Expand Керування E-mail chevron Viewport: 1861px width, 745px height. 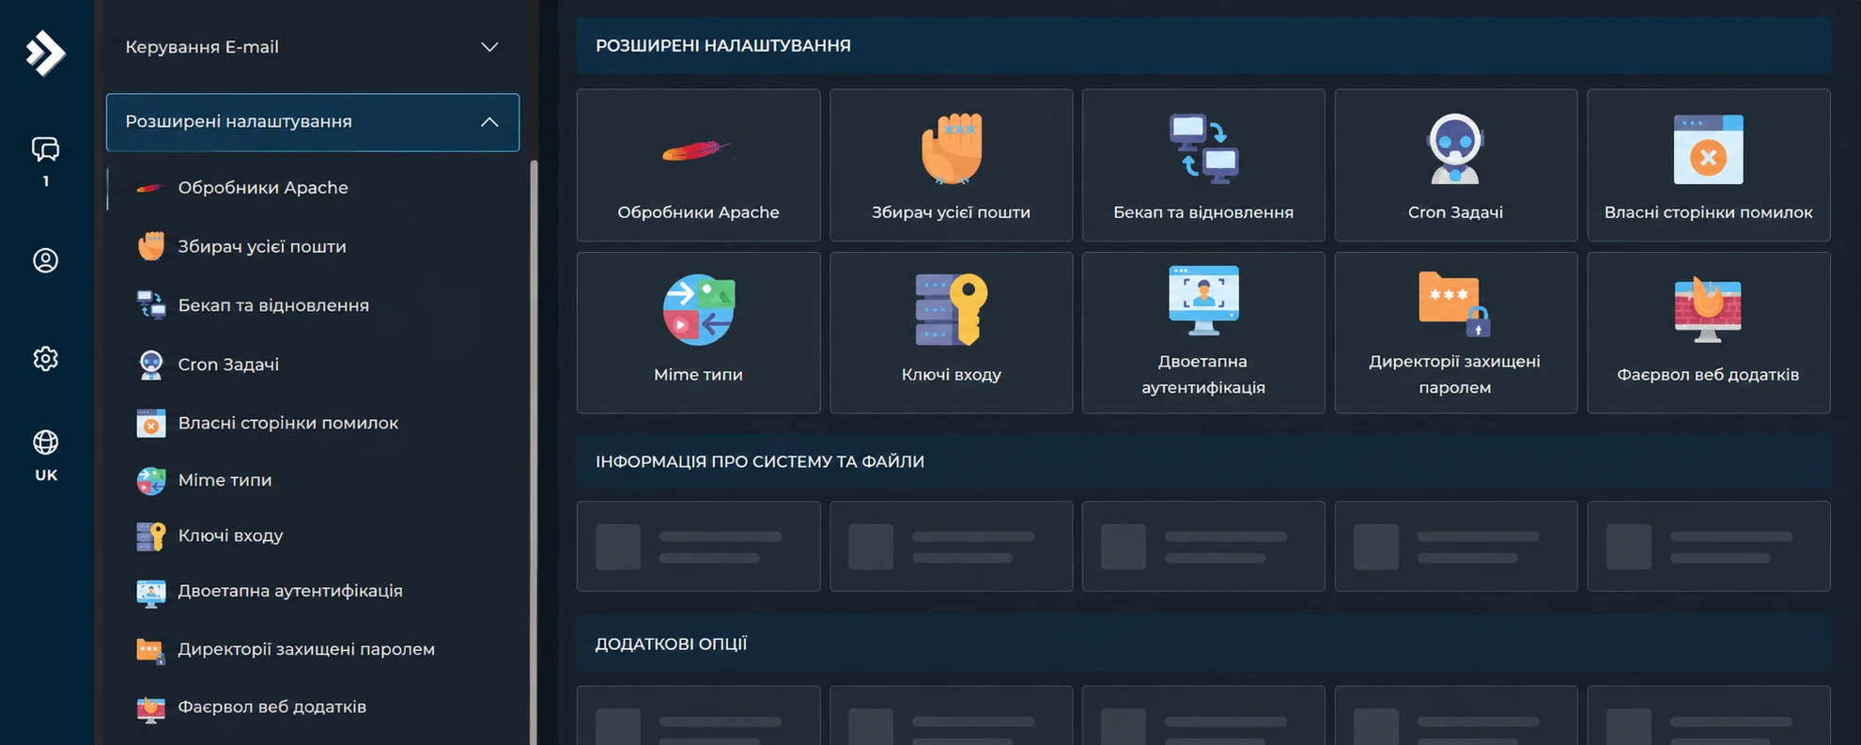coord(489,47)
